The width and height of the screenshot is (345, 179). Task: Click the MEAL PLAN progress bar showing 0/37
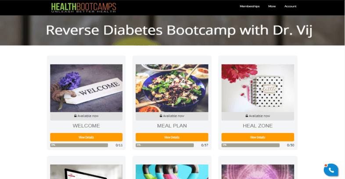pyautogui.click(x=165, y=145)
